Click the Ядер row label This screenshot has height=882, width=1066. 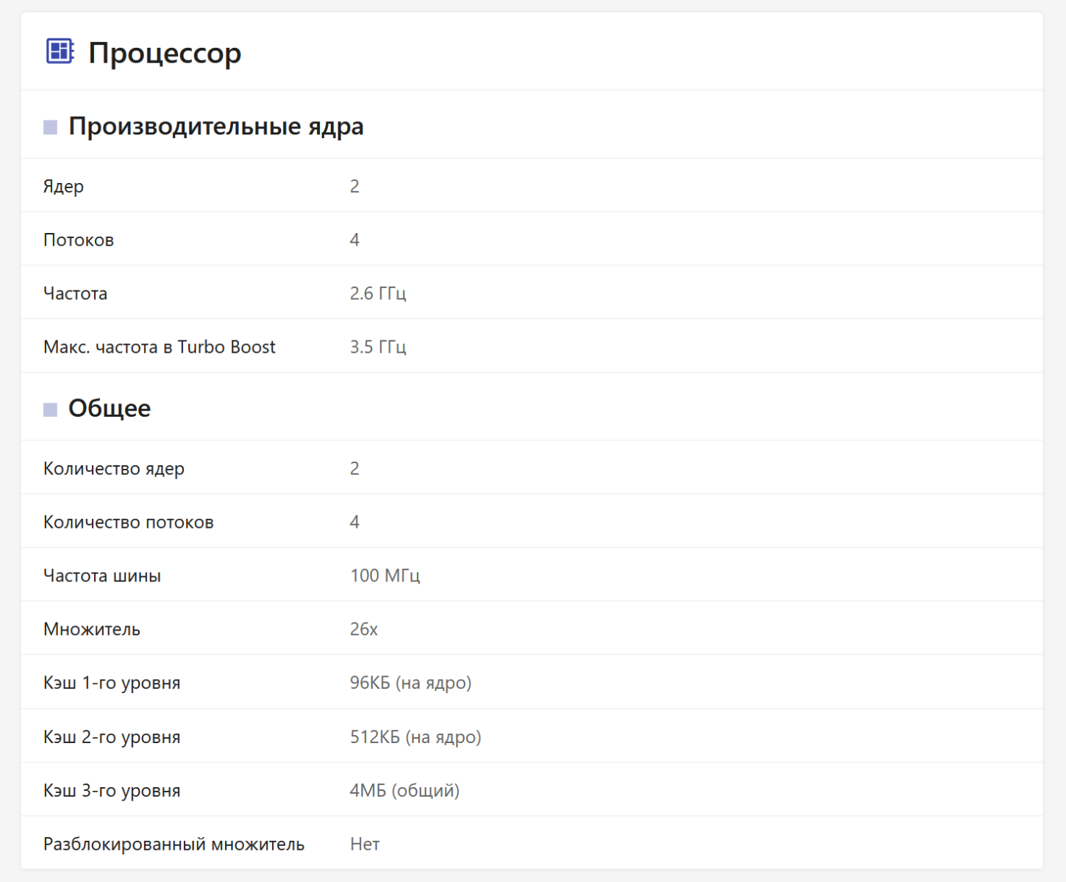point(63,186)
